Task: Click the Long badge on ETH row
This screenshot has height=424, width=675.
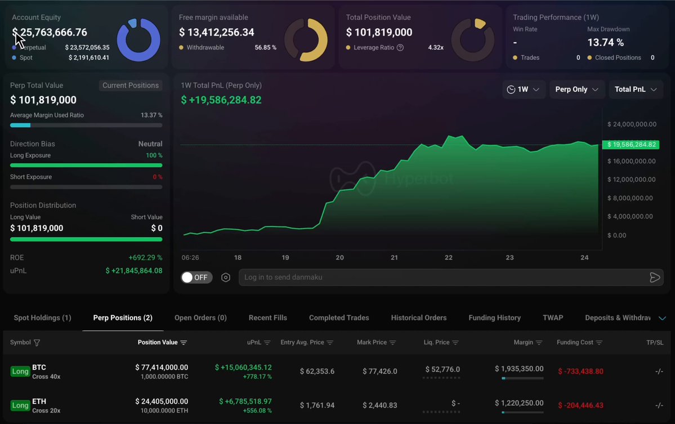Action: (20, 405)
